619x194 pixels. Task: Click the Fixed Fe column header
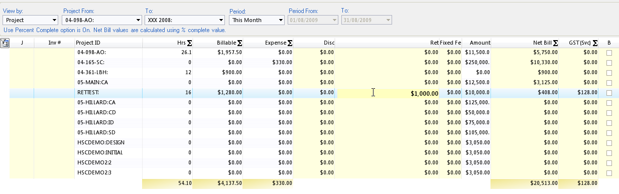point(450,43)
